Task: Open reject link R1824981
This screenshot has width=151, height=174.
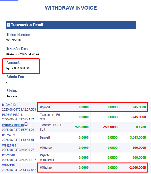Action: click(x=8, y=155)
